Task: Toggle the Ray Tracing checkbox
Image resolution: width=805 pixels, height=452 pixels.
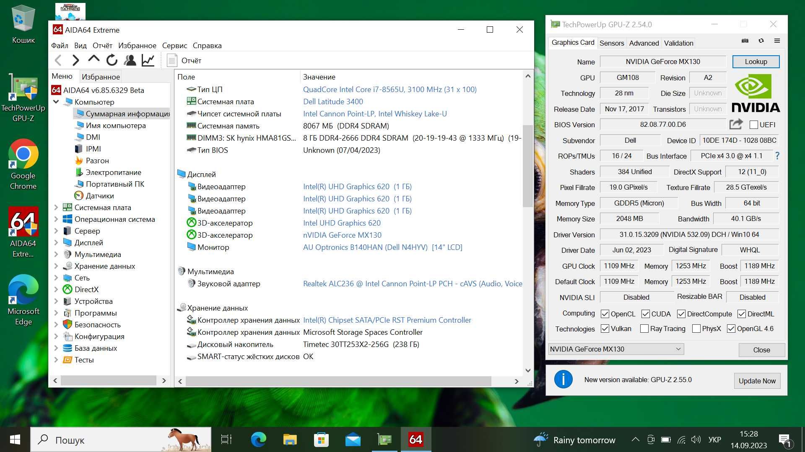Action: [644, 329]
